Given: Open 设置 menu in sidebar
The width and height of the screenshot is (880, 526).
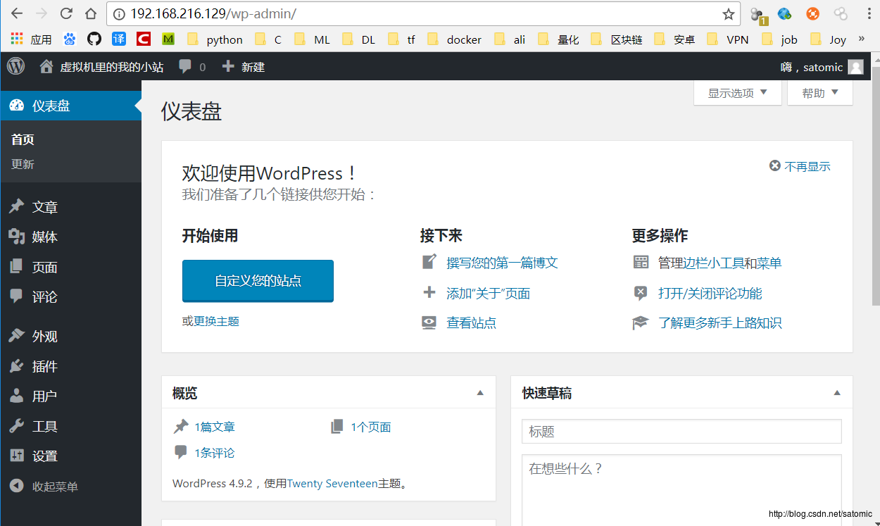Looking at the screenshot, I should [44, 456].
